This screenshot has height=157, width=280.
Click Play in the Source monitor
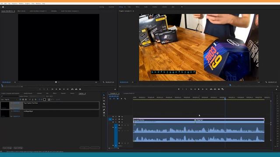(x=60, y=89)
